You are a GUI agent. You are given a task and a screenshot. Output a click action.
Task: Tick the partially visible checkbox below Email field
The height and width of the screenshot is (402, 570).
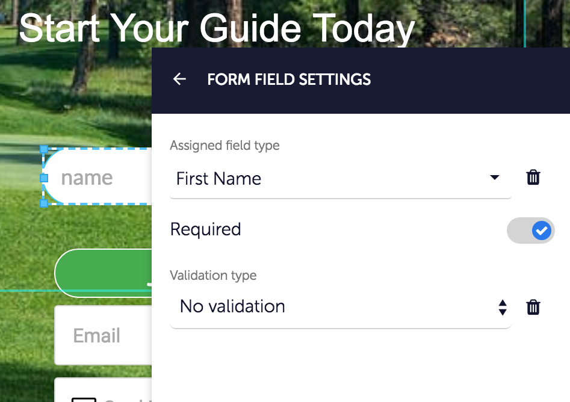coord(84,399)
